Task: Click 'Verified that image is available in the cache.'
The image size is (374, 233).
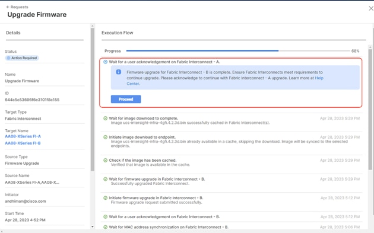Action: [151, 165]
